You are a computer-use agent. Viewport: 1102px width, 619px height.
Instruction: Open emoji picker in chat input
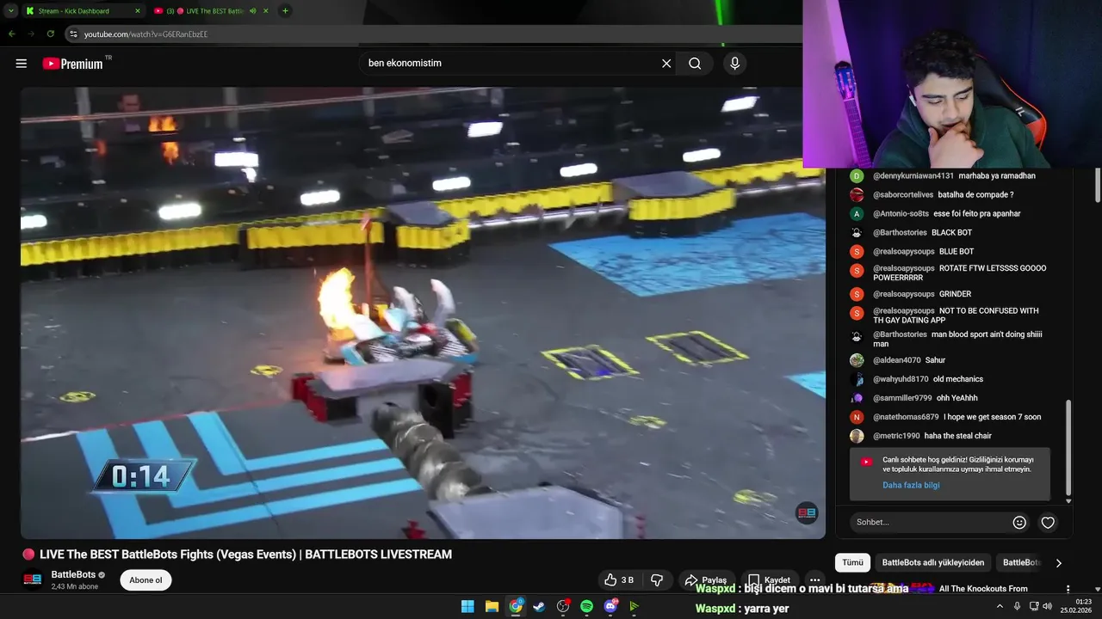tap(1019, 522)
